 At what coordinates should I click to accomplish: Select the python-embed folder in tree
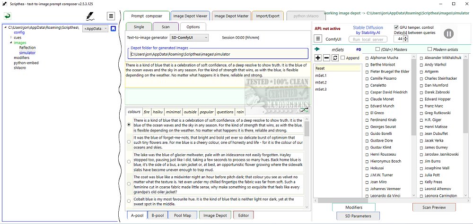[26, 63]
